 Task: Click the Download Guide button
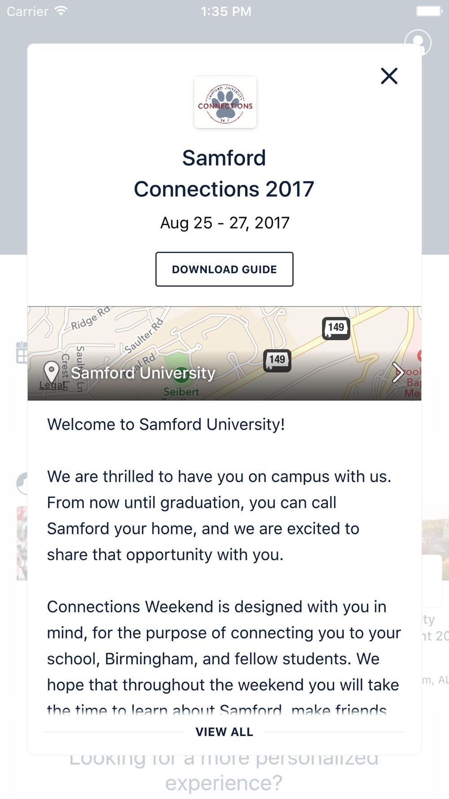224,269
